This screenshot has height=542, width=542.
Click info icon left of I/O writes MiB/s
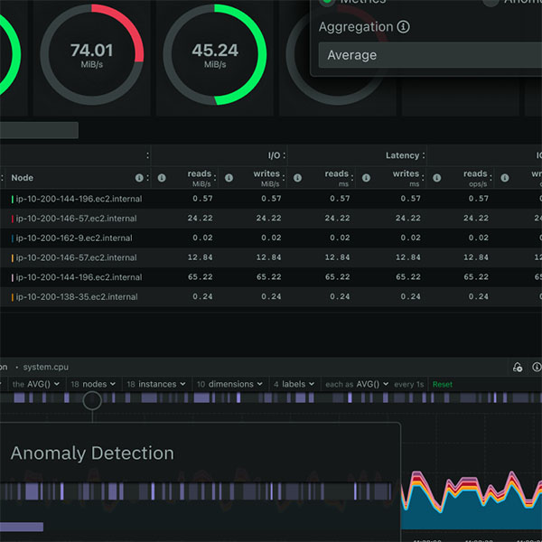click(x=229, y=178)
